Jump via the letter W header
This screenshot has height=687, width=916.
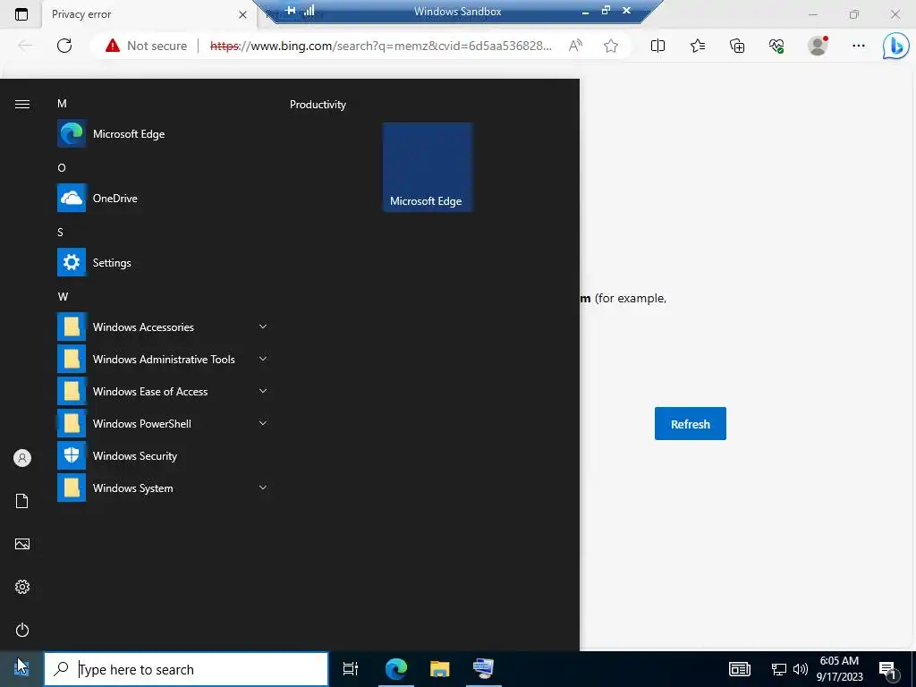[64, 297]
